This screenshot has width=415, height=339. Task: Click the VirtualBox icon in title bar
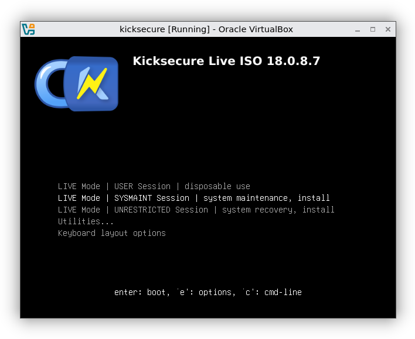(28, 29)
